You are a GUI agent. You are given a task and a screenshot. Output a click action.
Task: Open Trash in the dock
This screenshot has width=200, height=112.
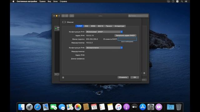point(178,107)
